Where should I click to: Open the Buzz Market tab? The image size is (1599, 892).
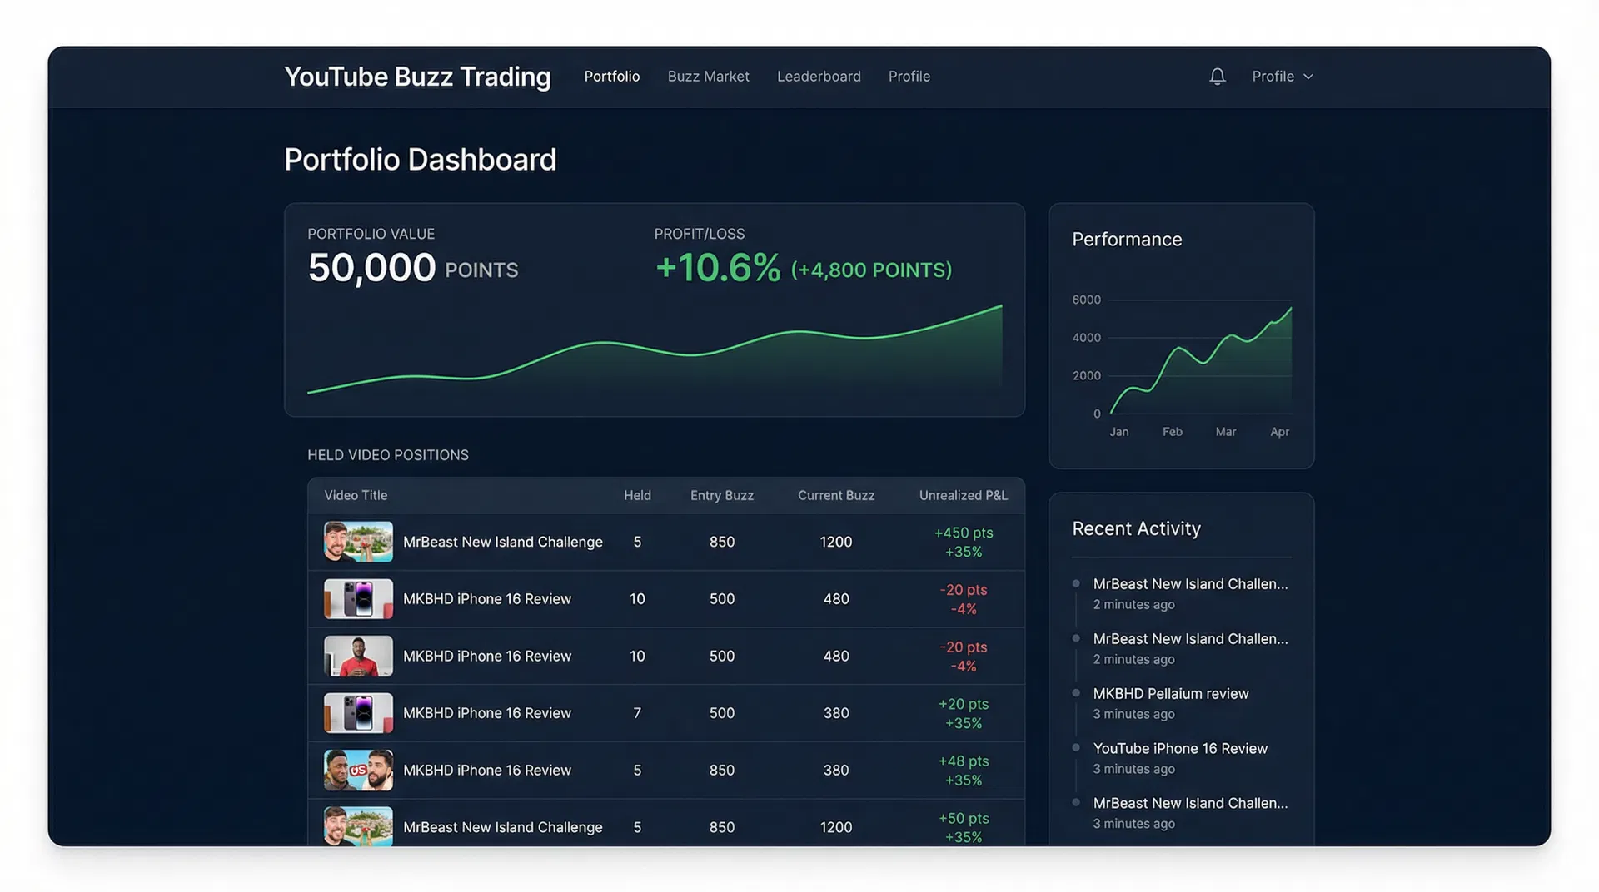click(x=709, y=77)
